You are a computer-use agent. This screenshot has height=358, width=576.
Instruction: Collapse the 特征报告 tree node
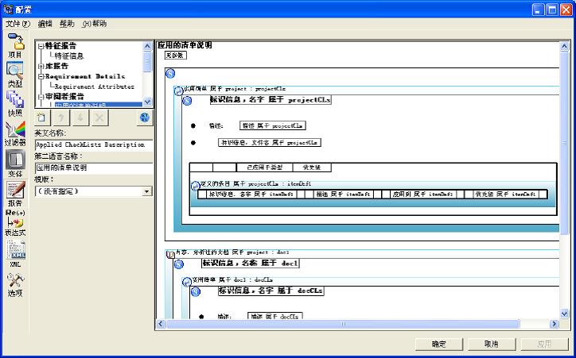[x=41, y=47]
